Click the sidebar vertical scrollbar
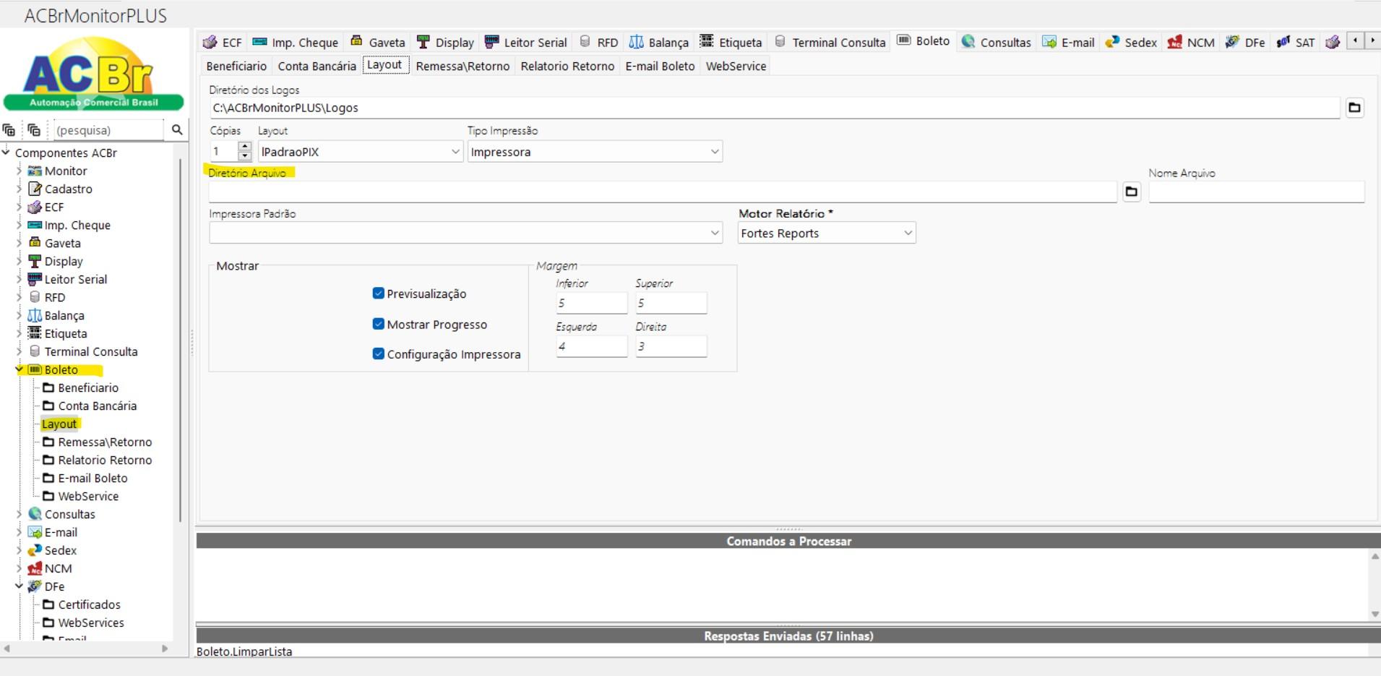1381x676 pixels. (180, 340)
